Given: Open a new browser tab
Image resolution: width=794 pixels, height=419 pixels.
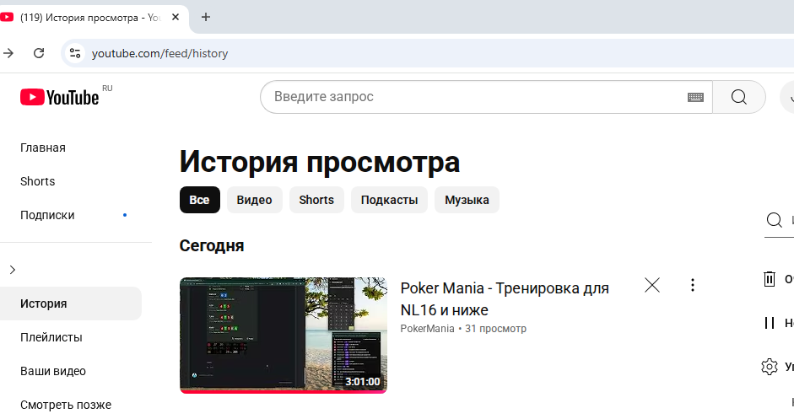Looking at the screenshot, I should coord(206,17).
